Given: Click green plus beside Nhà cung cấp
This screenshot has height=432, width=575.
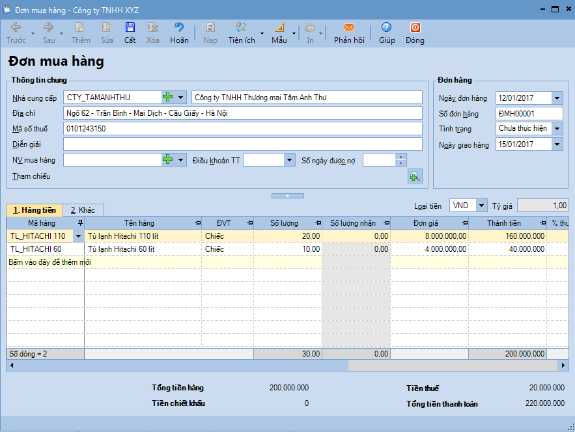Looking at the screenshot, I should coord(168,98).
